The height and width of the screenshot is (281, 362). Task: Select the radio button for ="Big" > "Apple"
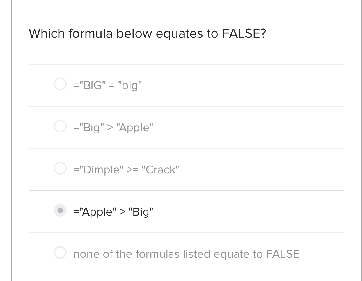[60, 126]
